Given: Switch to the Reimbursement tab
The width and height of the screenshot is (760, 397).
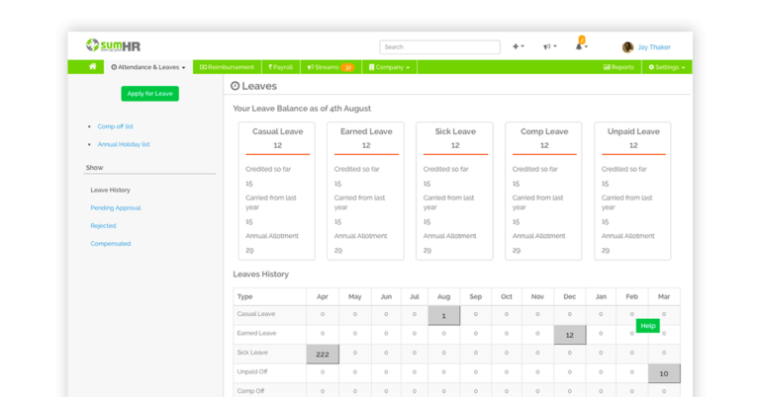Looking at the screenshot, I should 227,67.
